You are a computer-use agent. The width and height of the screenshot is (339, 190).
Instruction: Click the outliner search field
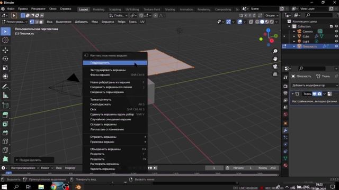(x=319, y=15)
